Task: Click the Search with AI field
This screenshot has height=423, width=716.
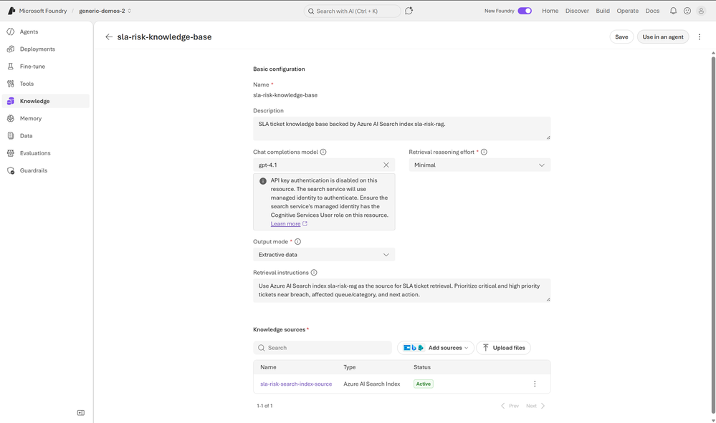Action: [352, 11]
